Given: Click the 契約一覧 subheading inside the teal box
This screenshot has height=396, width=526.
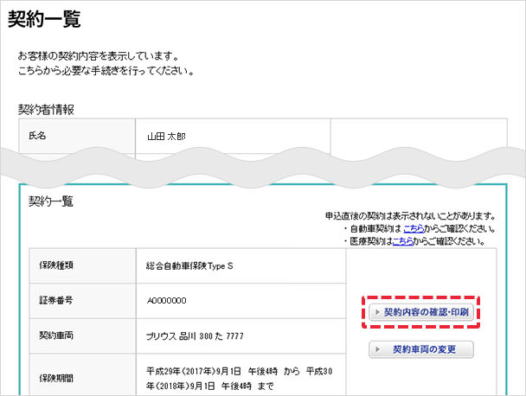Looking at the screenshot, I should coord(51,201).
